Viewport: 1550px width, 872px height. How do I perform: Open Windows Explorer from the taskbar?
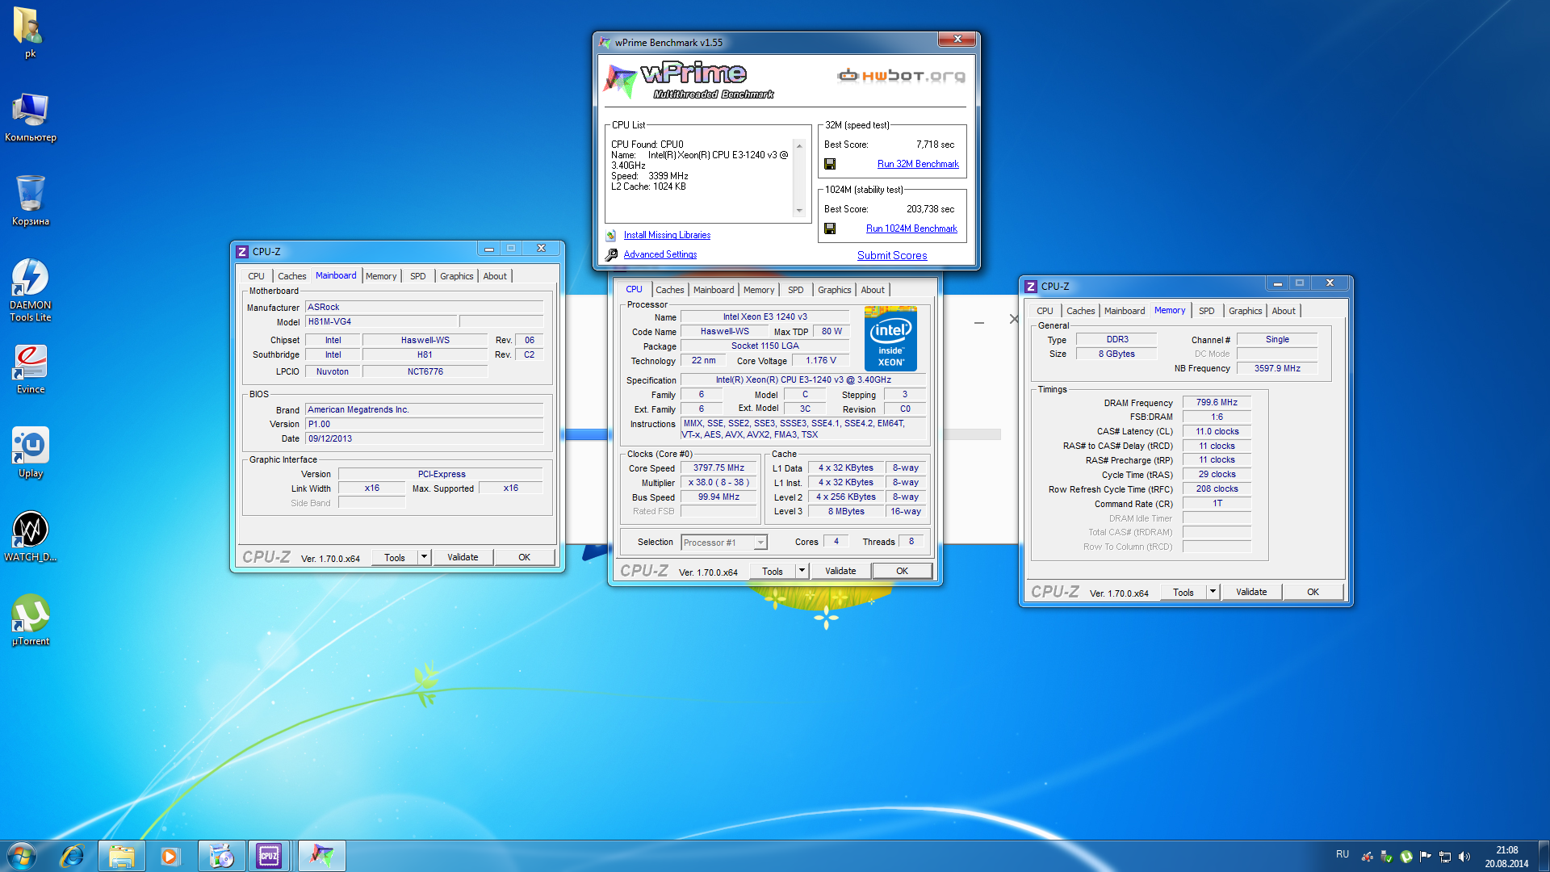click(x=122, y=856)
